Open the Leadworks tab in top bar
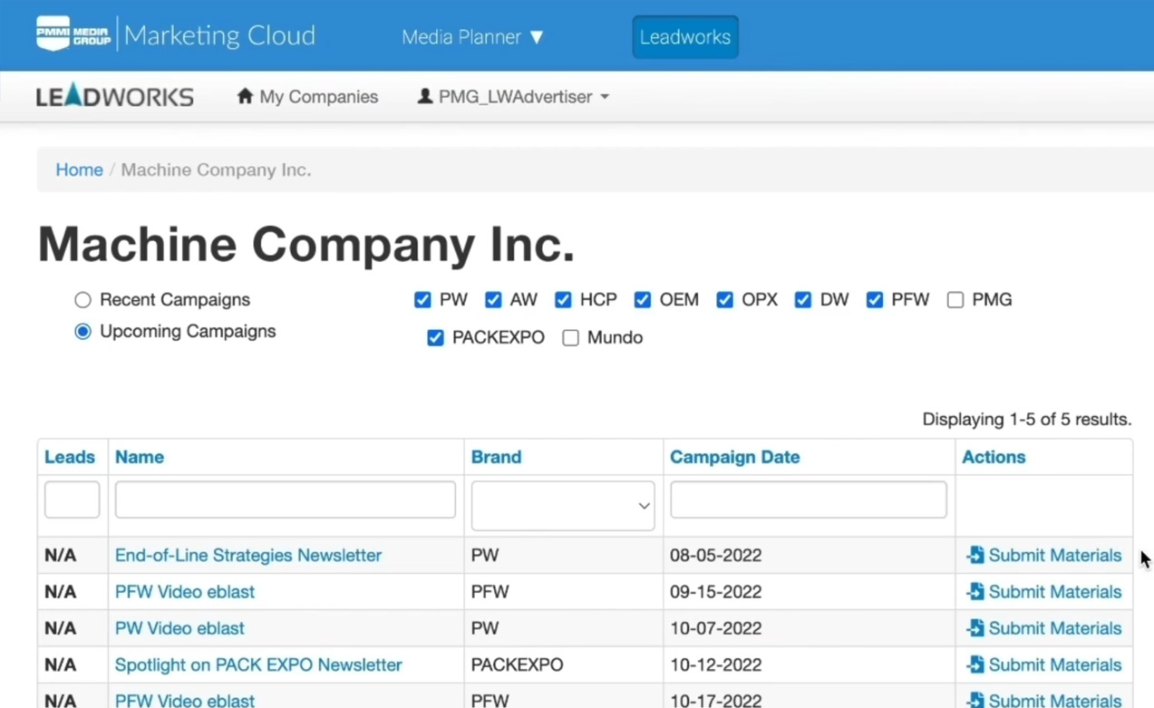 point(685,37)
